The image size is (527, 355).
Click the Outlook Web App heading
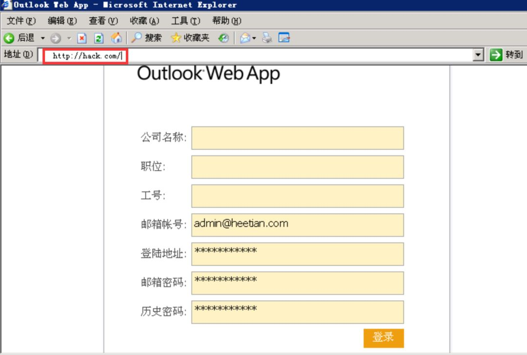pos(208,74)
